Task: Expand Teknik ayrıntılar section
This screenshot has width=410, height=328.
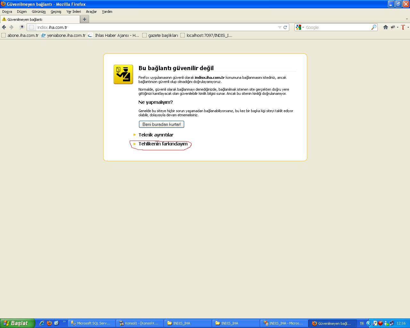Action: pos(153,135)
